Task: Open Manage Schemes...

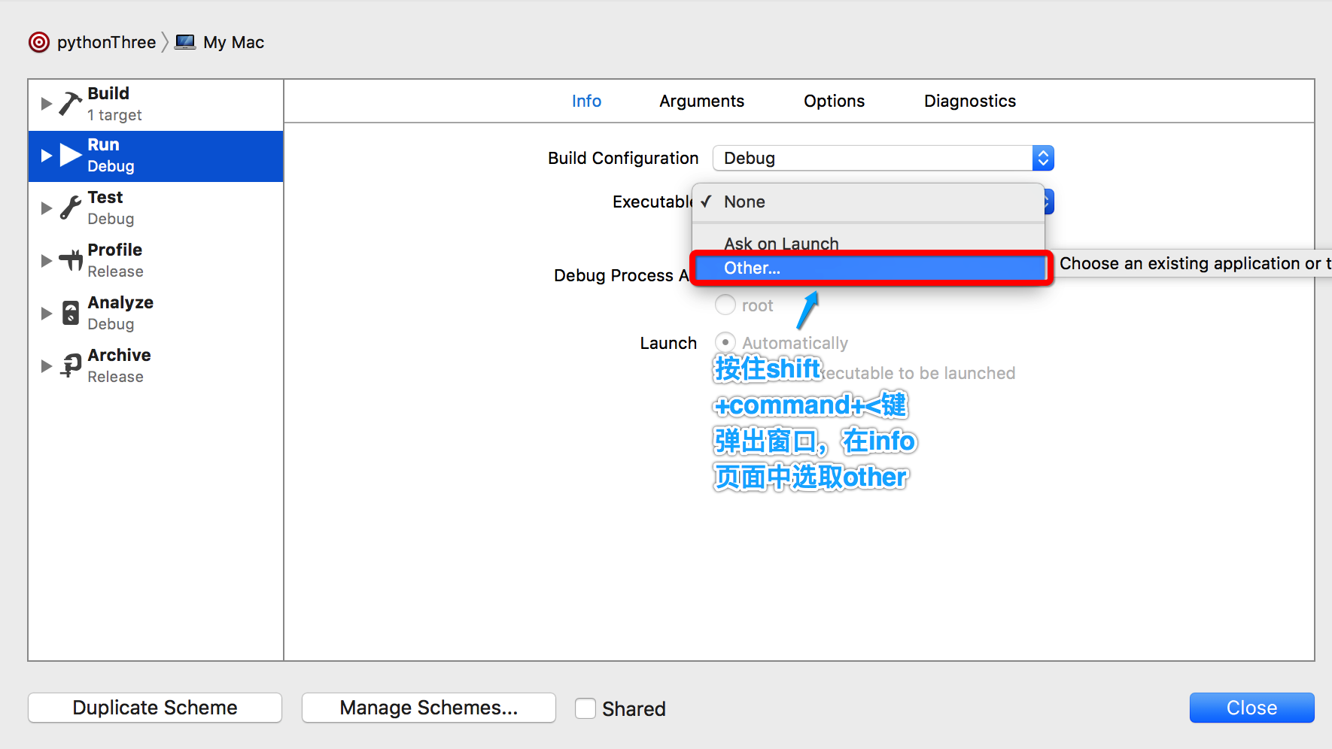Action: pos(429,708)
